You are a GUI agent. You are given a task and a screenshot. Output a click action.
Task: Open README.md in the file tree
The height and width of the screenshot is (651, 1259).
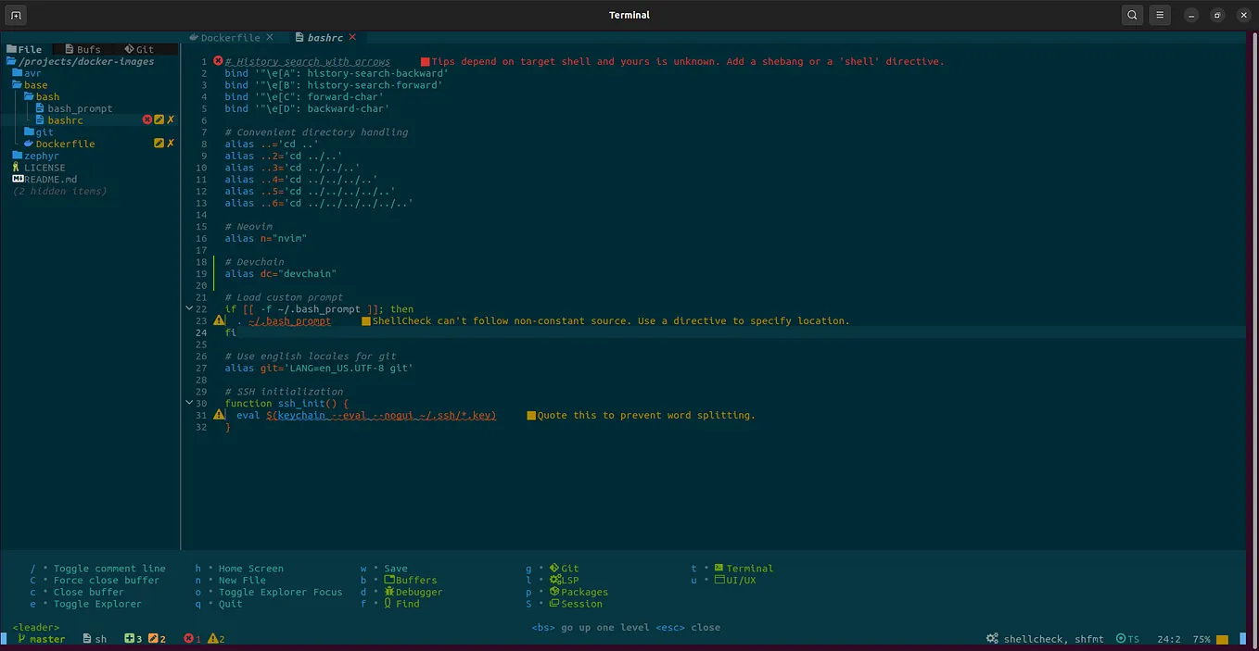tap(45, 179)
